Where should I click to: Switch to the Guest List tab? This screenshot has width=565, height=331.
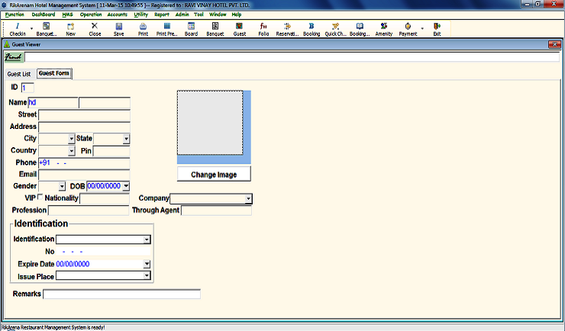(x=19, y=74)
